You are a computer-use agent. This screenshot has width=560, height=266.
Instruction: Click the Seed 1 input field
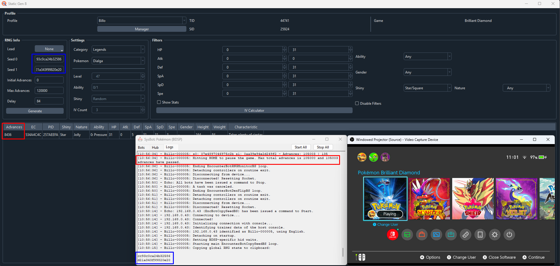tap(49, 69)
